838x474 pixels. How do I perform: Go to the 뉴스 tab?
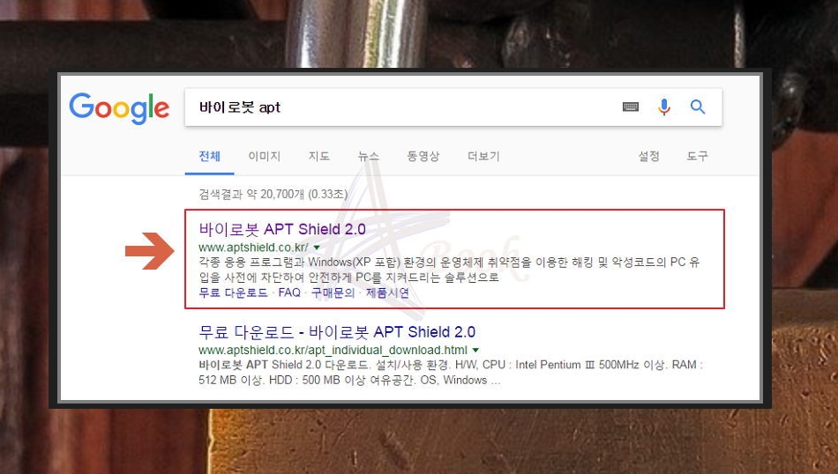(x=368, y=156)
